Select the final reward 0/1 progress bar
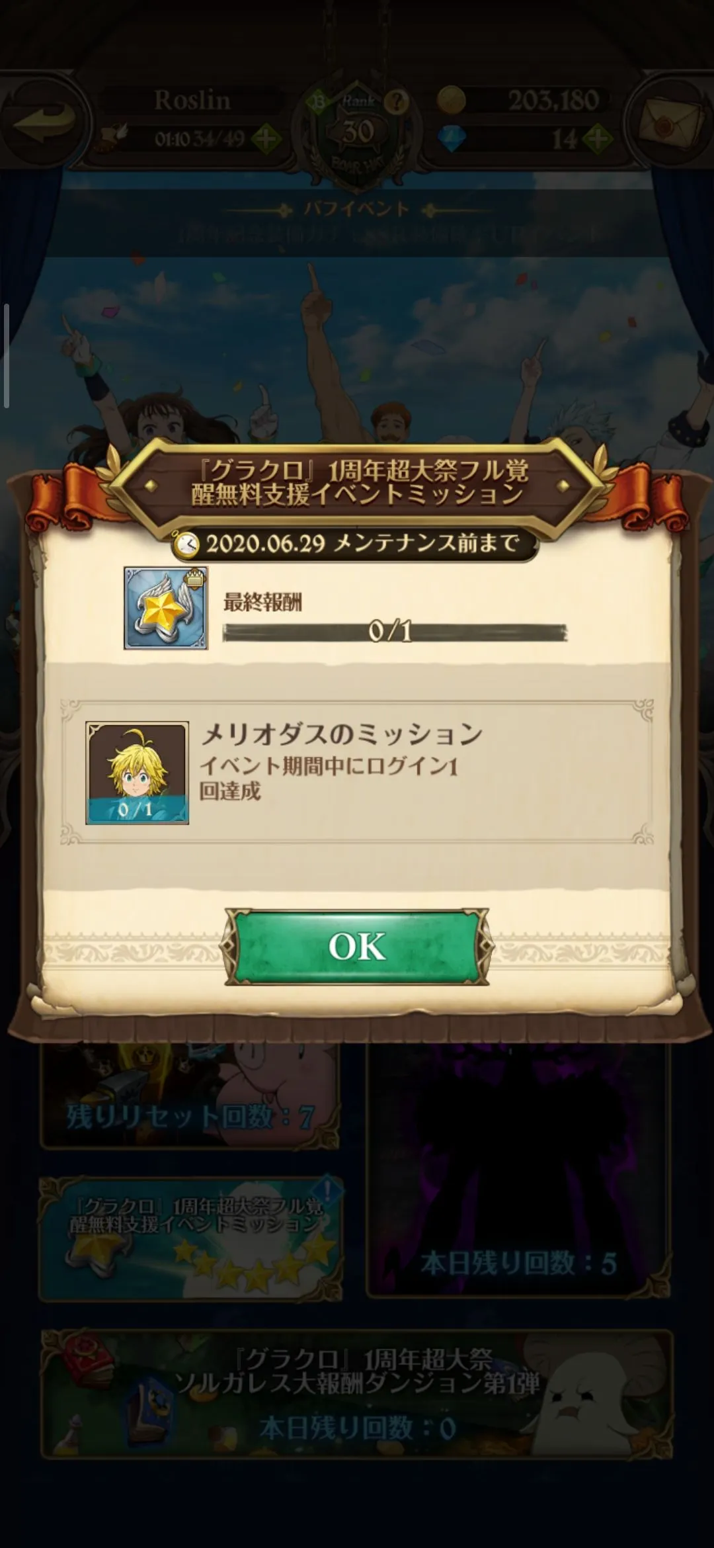The image size is (714, 1548). click(395, 632)
